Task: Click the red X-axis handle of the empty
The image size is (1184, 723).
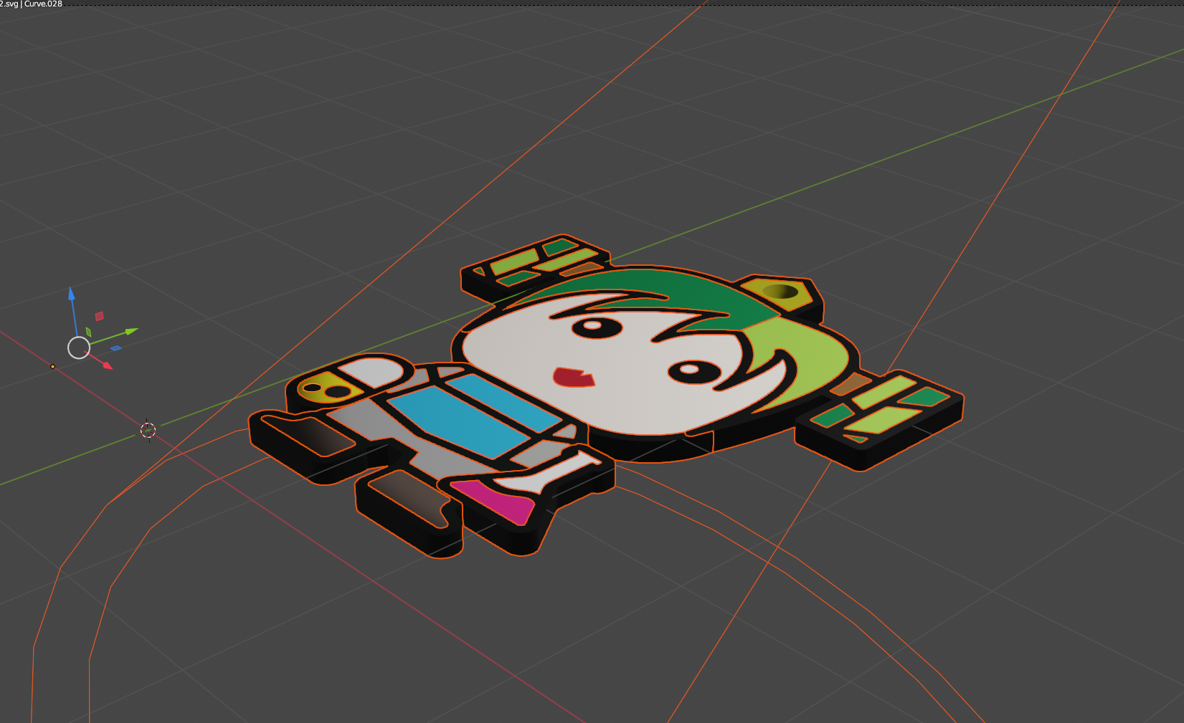Action: (106, 365)
